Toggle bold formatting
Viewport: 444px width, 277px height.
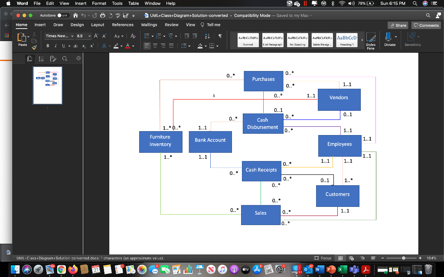[x=47, y=45]
